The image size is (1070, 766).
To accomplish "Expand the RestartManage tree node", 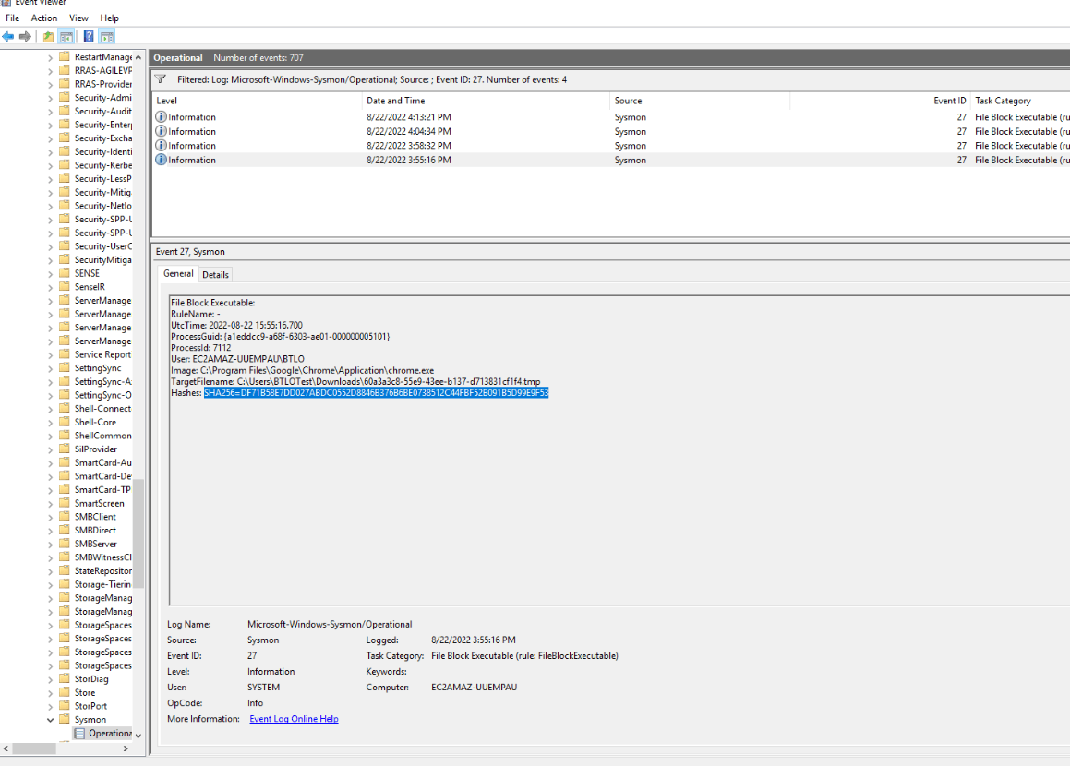I will click(50, 58).
